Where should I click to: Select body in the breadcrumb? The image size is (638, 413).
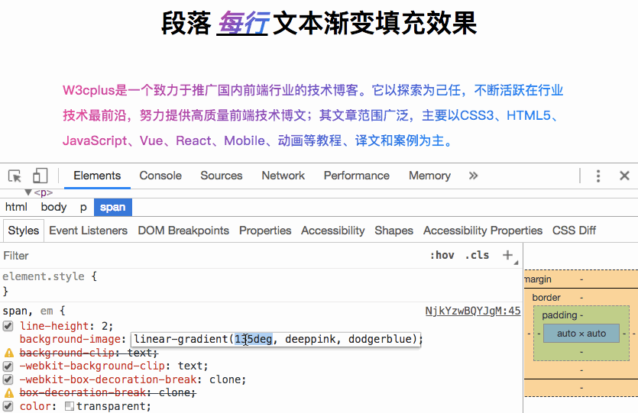point(53,208)
